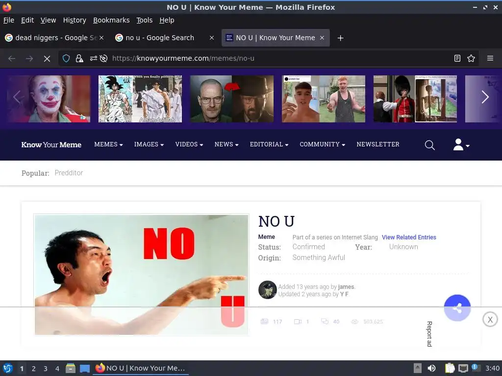The height and width of the screenshot is (376, 502).
Task: Open the Edit menu
Action: point(27,20)
